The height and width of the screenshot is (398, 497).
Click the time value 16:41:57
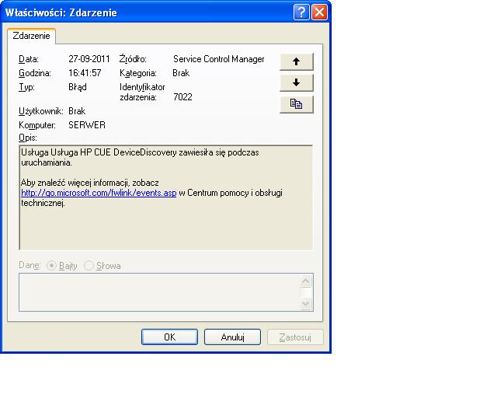[85, 73]
